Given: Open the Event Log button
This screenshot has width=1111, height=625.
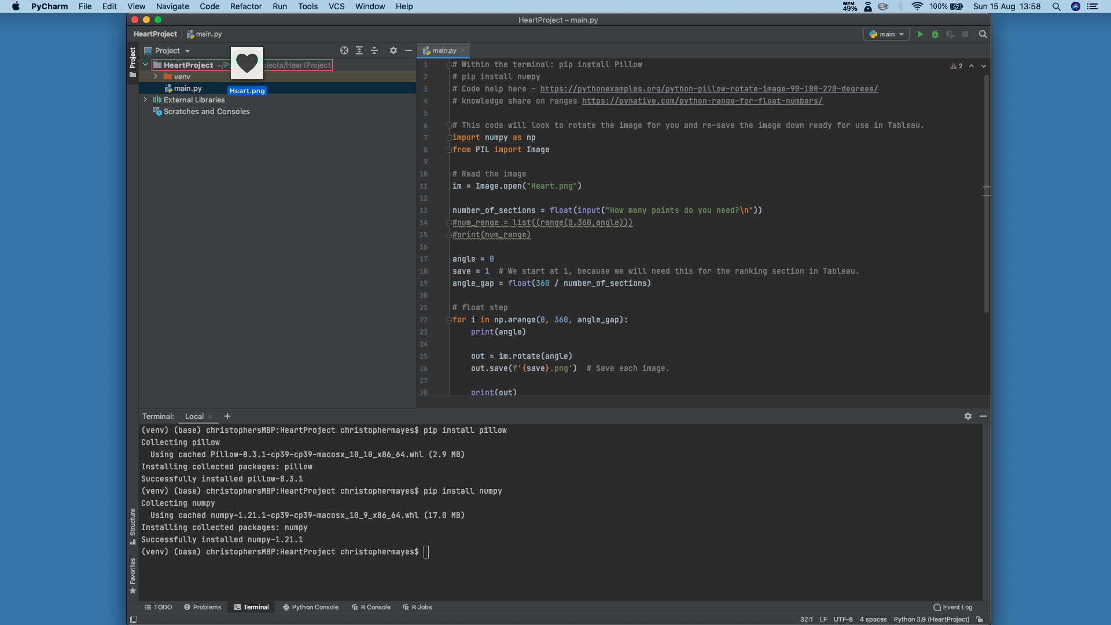Looking at the screenshot, I should coord(952,607).
